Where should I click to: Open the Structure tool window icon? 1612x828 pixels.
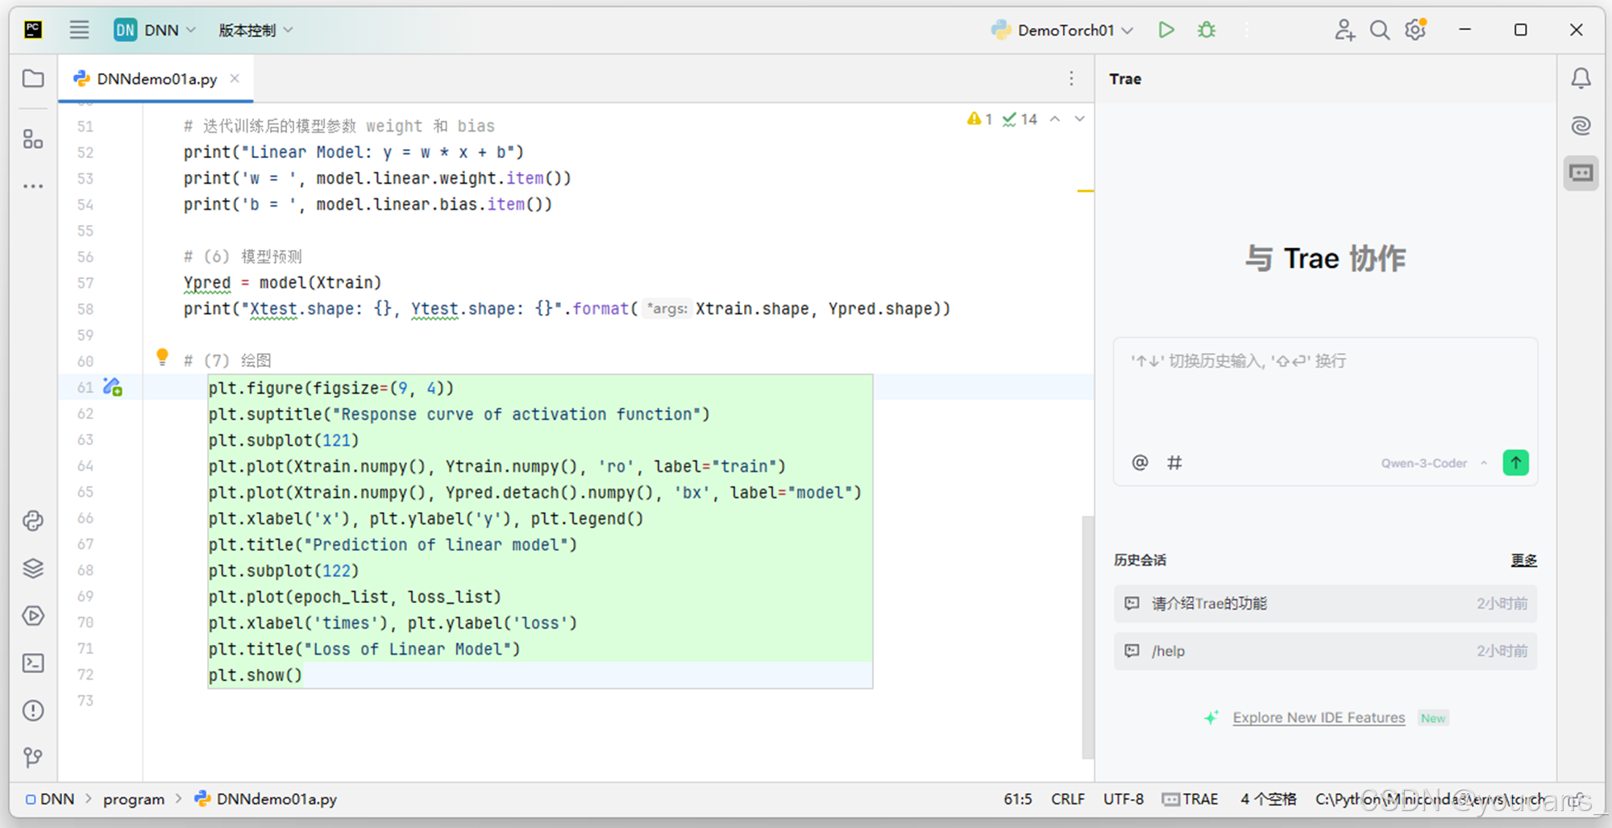pyautogui.click(x=33, y=139)
